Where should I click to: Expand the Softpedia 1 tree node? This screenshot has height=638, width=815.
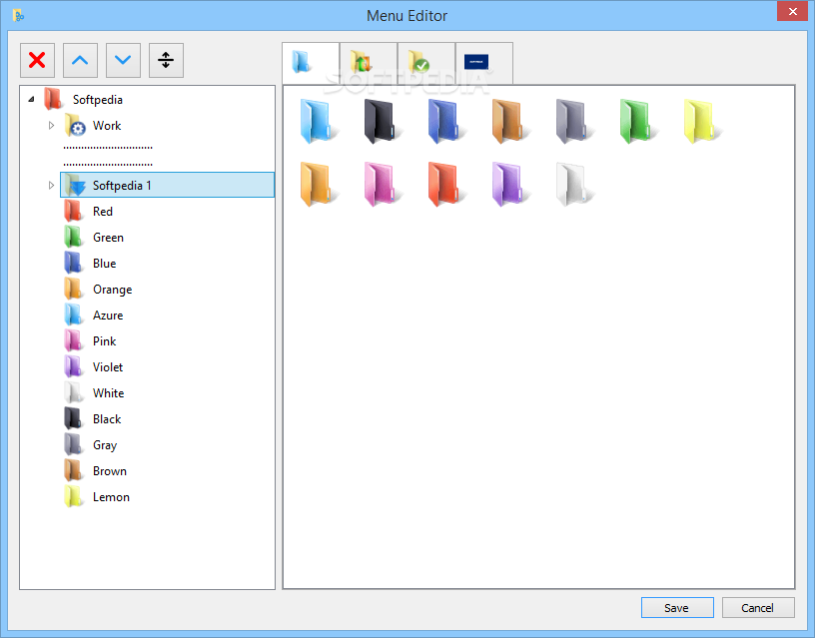(51, 185)
